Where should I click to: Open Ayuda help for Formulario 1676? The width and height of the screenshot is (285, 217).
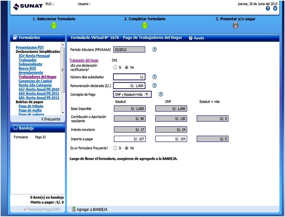pos(196,38)
